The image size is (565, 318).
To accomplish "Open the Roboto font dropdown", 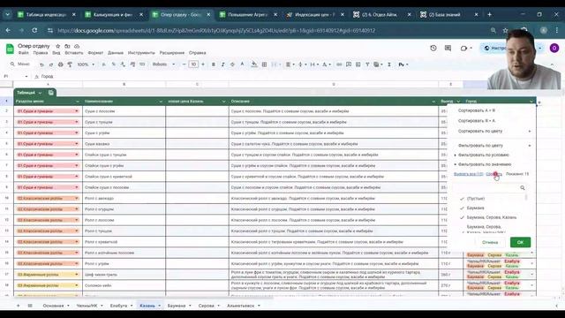I will pos(163,64).
